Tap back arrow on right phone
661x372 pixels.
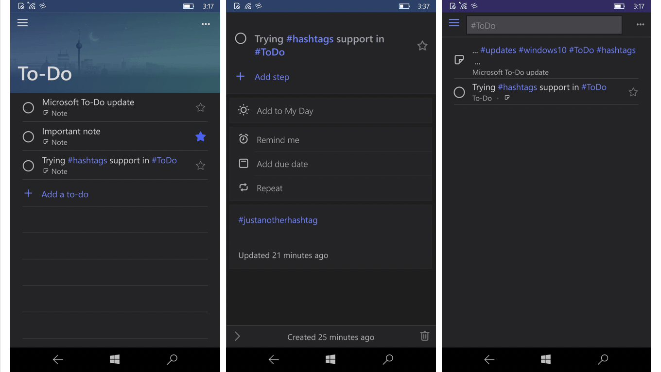[x=489, y=359]
